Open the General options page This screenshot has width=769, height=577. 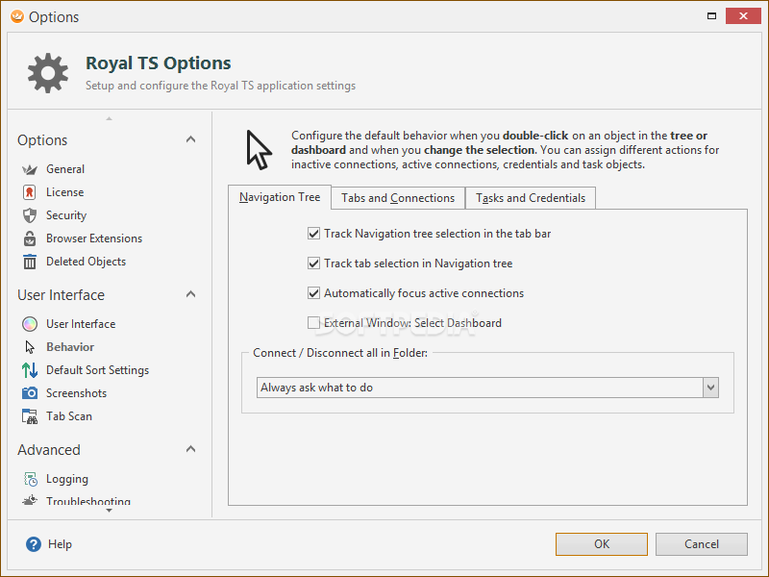point(65,169)
